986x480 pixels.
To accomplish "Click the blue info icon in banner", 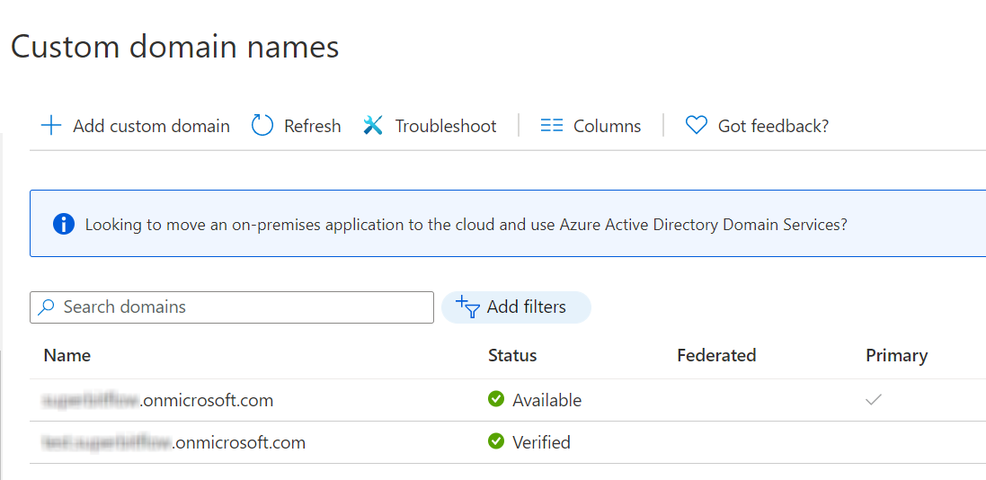I will tap(64, 224).
